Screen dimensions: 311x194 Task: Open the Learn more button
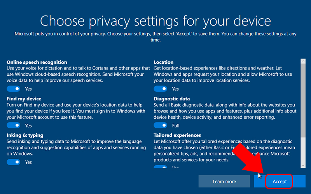point(224,181)
